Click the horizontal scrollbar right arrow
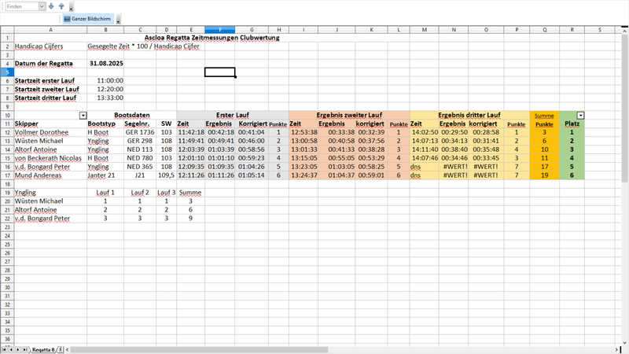 tap(616, 349)
